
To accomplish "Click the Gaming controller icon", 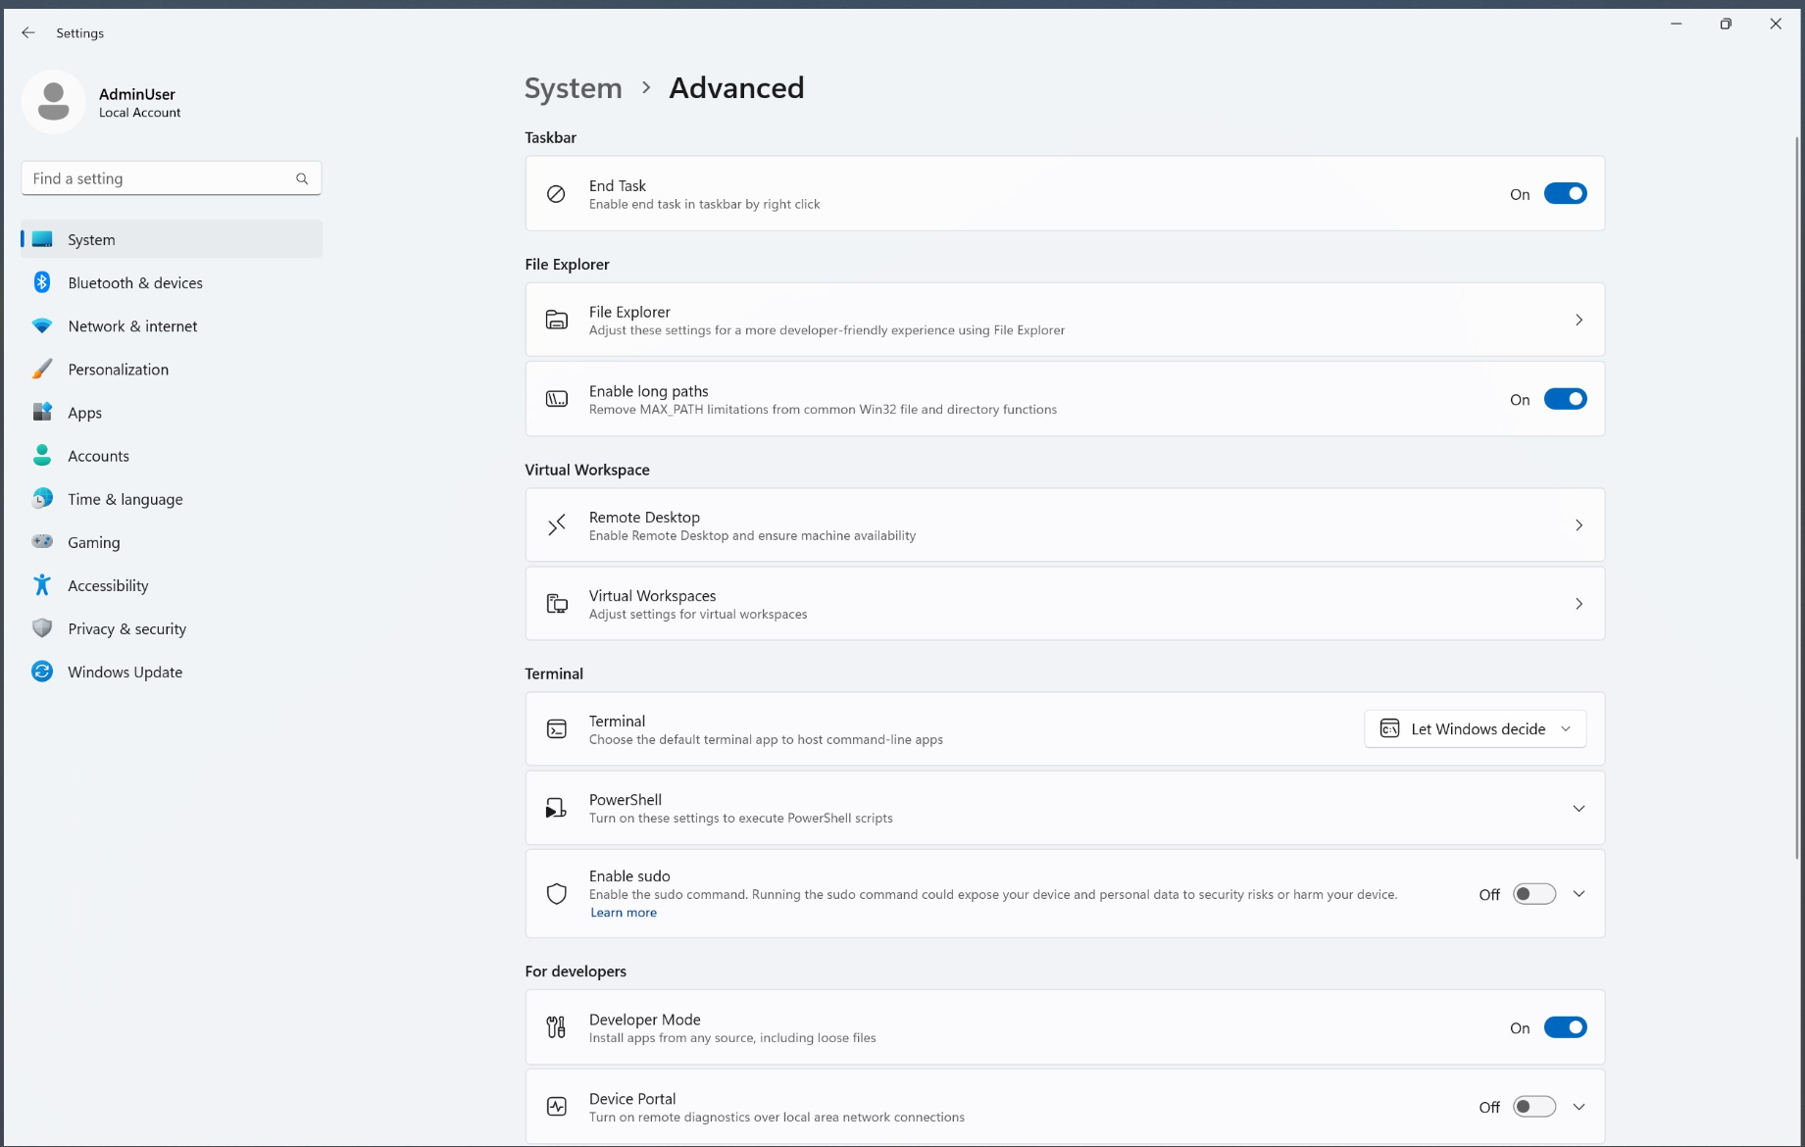I will click(x=42, y=542).
